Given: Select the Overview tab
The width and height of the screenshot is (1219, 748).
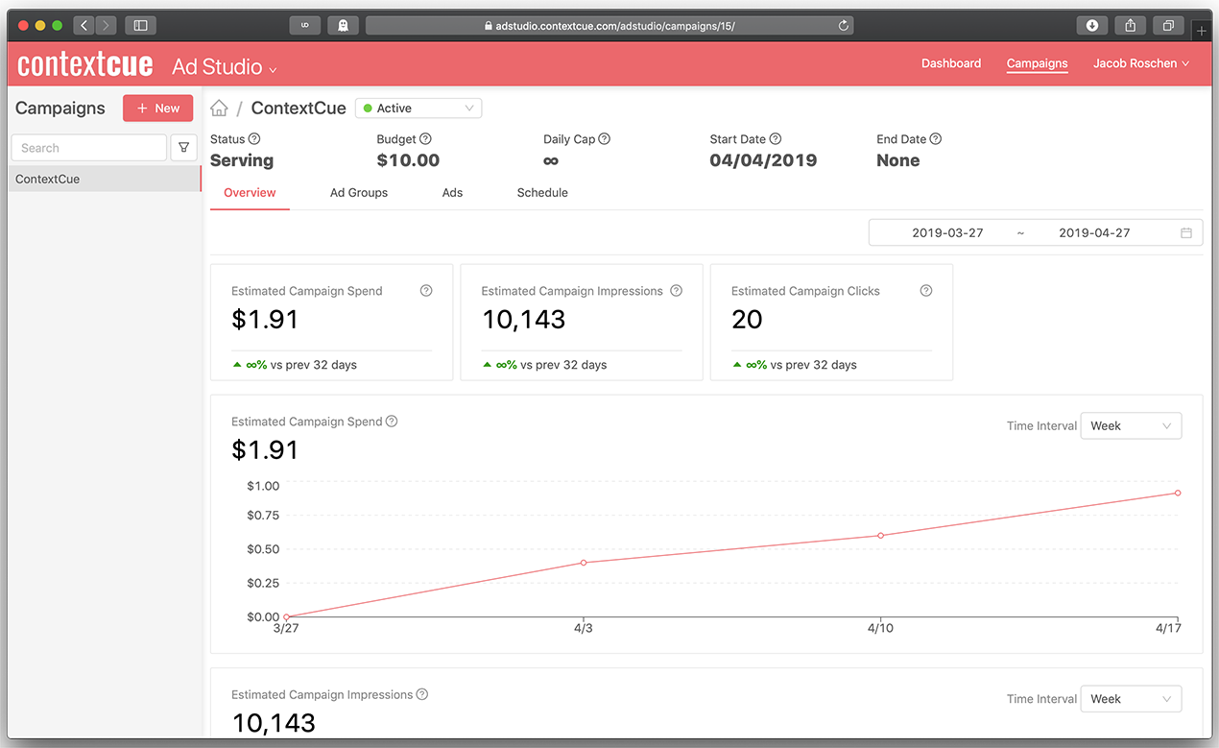Looking at the screenshot, I should click(250, 193).
